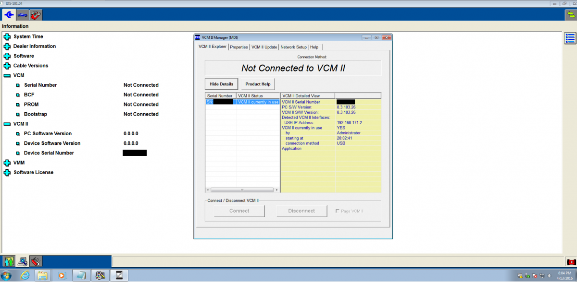Select the 'VCM II currently in use' device row
This screenshot has width=577, height=282.
242,102
